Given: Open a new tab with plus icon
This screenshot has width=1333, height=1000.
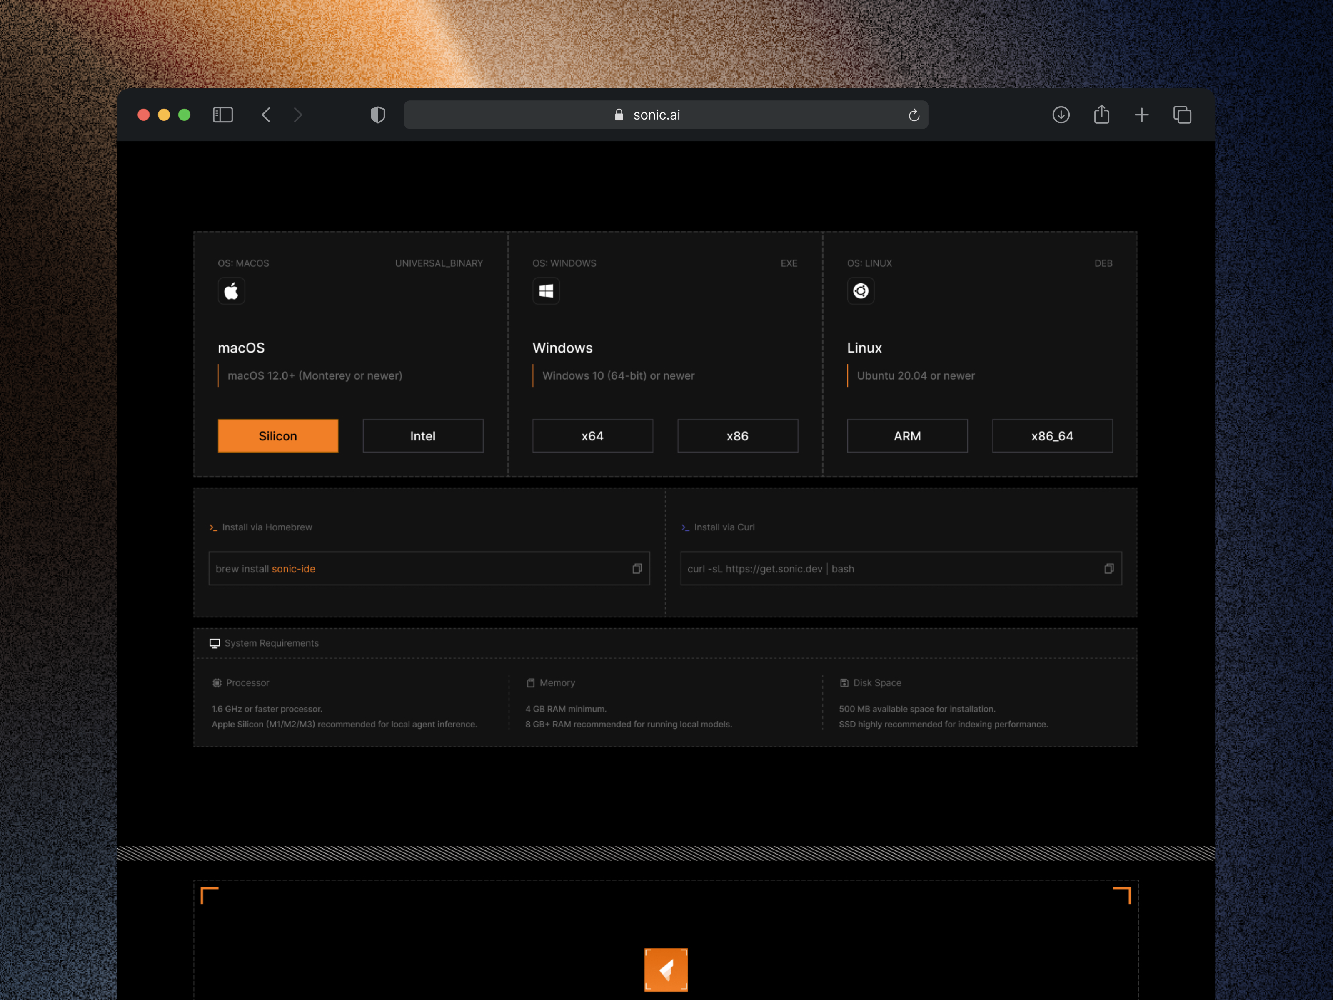Looking at the screenshot, I should [x=1141, y=115].
